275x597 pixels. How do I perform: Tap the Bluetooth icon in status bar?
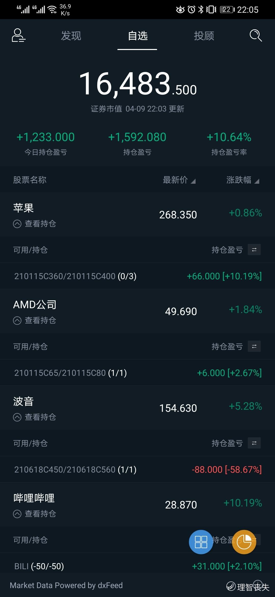[201, 10]
